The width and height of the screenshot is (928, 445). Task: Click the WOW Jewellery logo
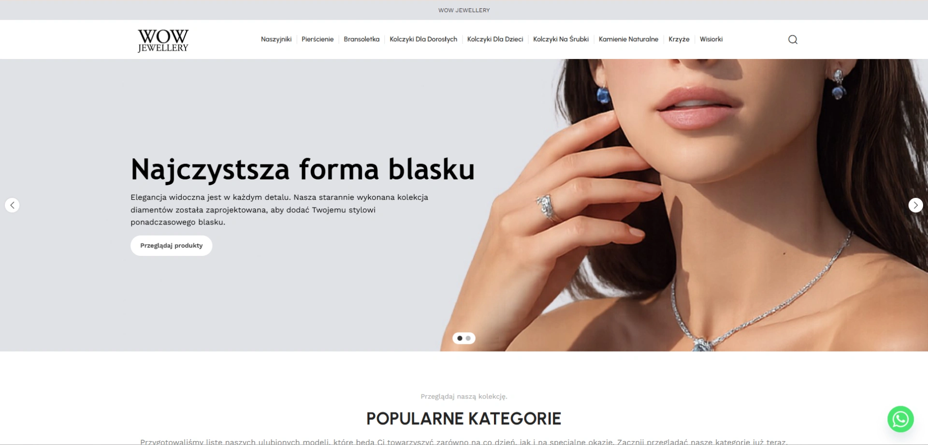tap(163, 41)
